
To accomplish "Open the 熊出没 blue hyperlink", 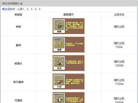I will (x=6, y=9).
